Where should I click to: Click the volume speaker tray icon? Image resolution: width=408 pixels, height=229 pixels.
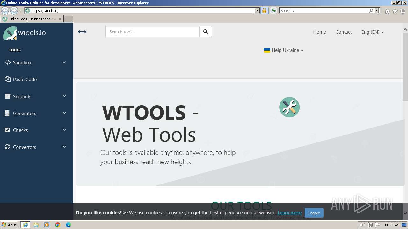coord(362,225)
